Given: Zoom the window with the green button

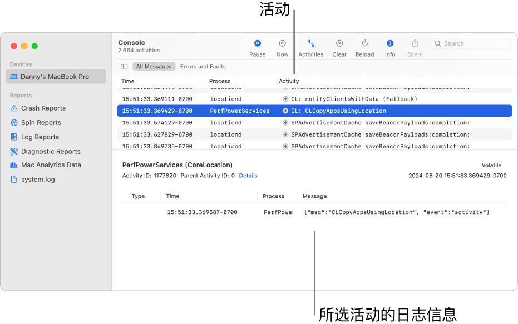Looking at the screenshot, I should point(34,46).
